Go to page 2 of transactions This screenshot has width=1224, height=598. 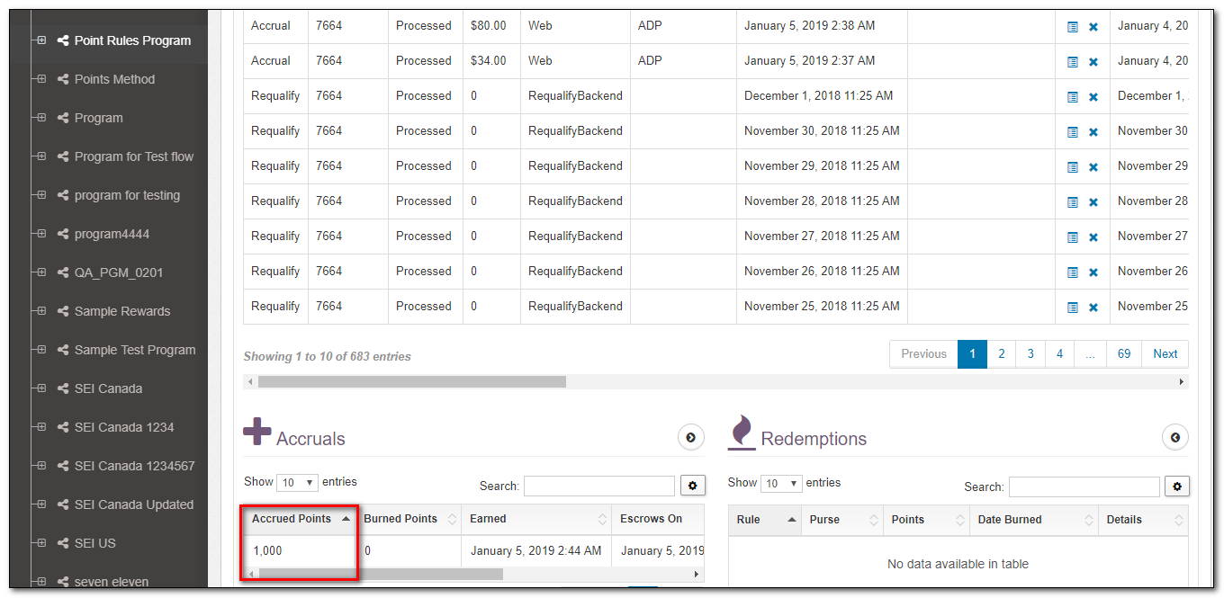click(x=1001, y=354)
